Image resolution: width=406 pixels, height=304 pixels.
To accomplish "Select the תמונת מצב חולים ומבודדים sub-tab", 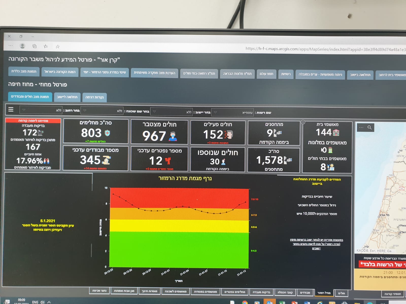I will tap(30, 97).
